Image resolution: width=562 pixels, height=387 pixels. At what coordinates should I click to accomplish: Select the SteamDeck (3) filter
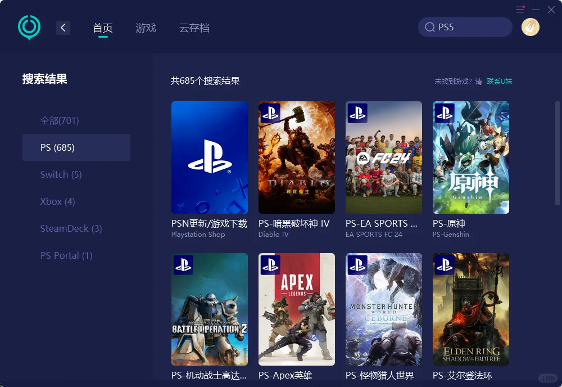(76, 228)
